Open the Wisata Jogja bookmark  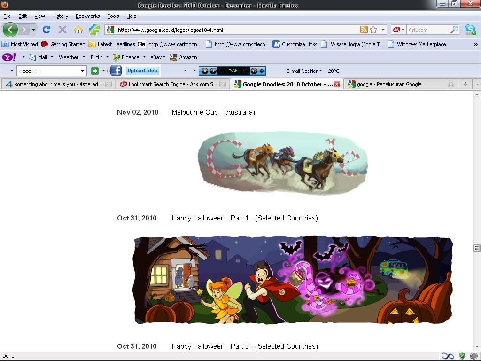tap(353, 44)
